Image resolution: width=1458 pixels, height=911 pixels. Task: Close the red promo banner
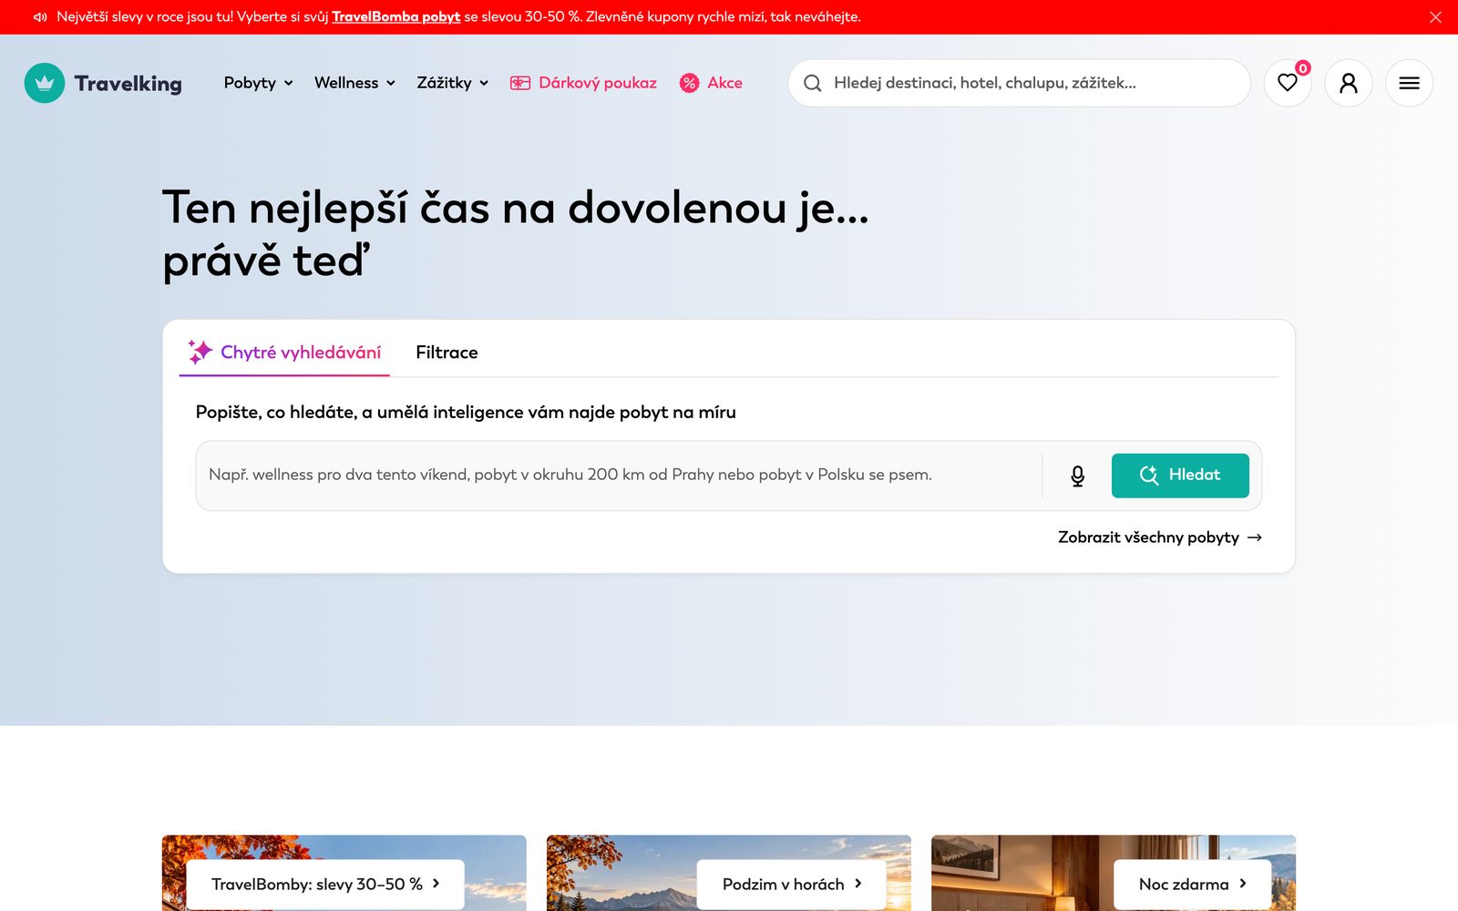pos(1435,17)
